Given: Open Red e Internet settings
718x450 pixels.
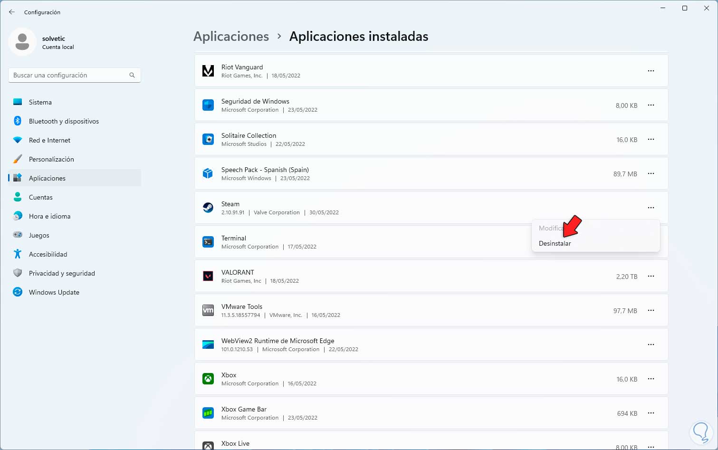Looking at the screenshot, I should (x=75, y=140).
